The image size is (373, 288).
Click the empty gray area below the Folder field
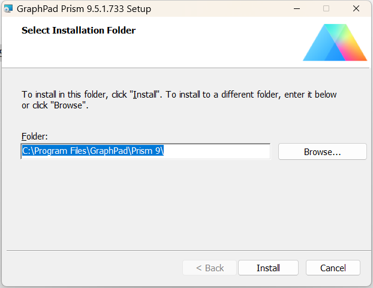pos(180,204)
